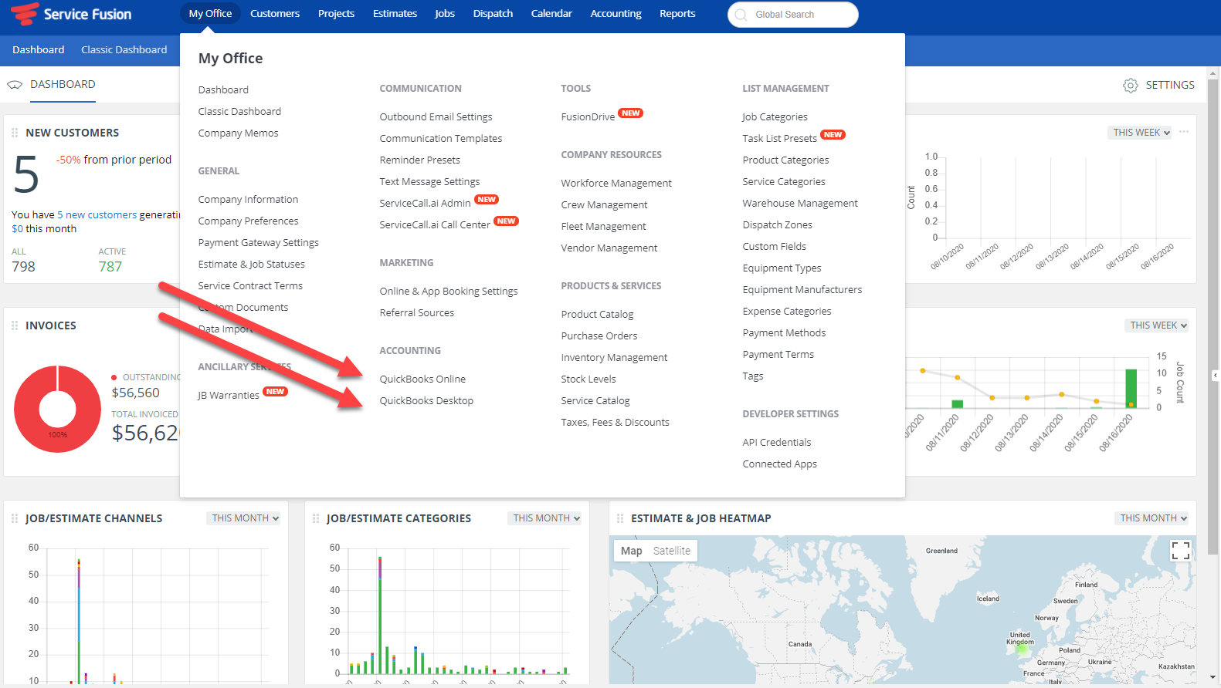The image size is (1221, 688).
Task: Open Outbound Email Settings
Action: coord(436,117)
